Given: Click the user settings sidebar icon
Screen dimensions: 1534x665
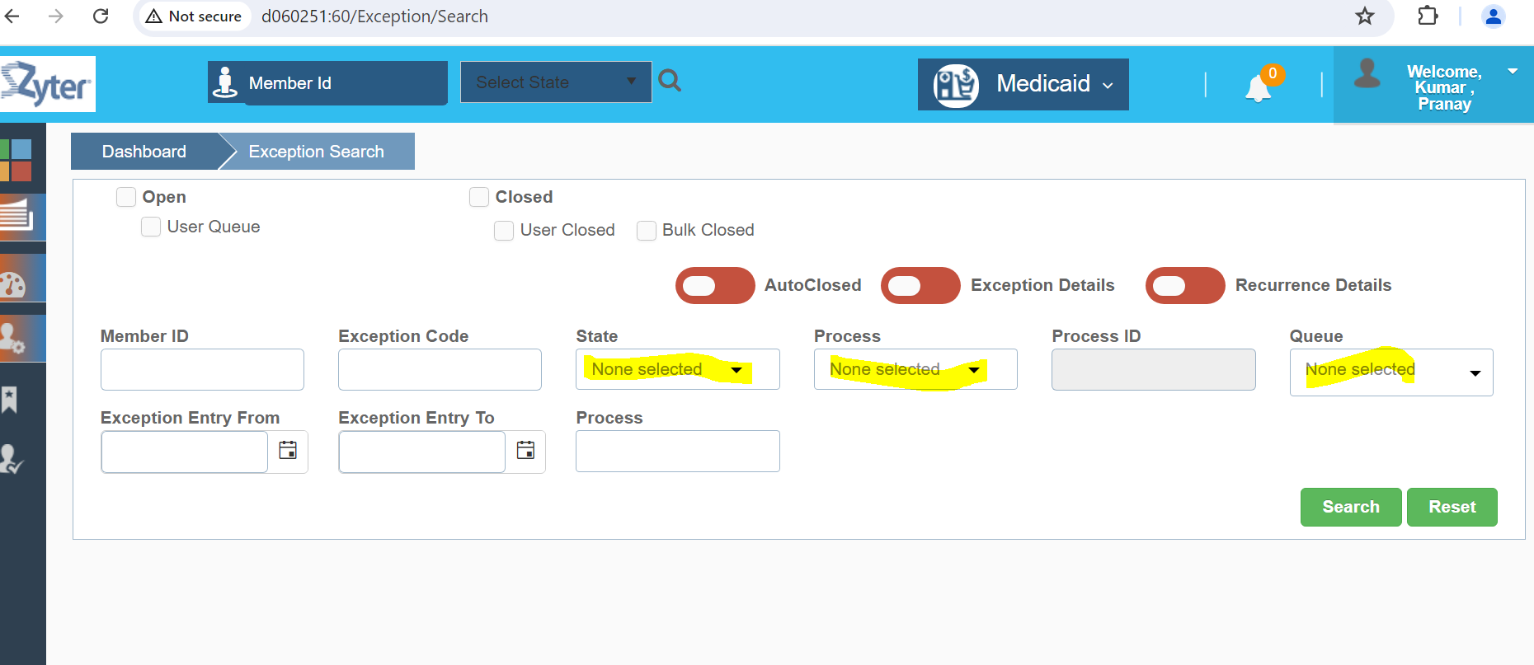Looking at the screenshot, I should click(x=13, y=338).
